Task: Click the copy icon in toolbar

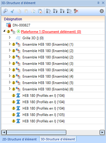Action: (x=19, y=11)
